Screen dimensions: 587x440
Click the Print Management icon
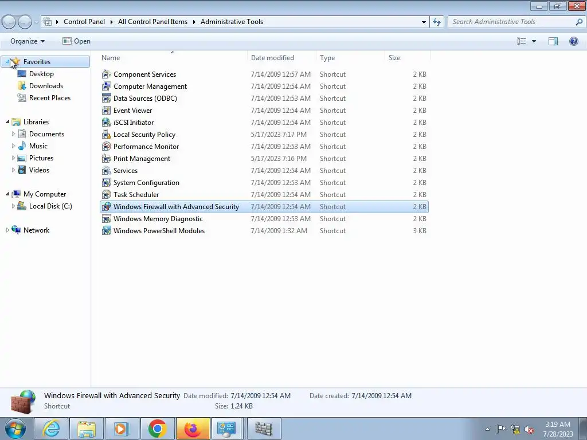click(x=106, y=159)
